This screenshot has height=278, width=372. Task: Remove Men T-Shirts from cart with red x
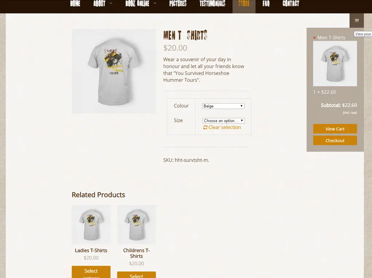coord(314,38)
